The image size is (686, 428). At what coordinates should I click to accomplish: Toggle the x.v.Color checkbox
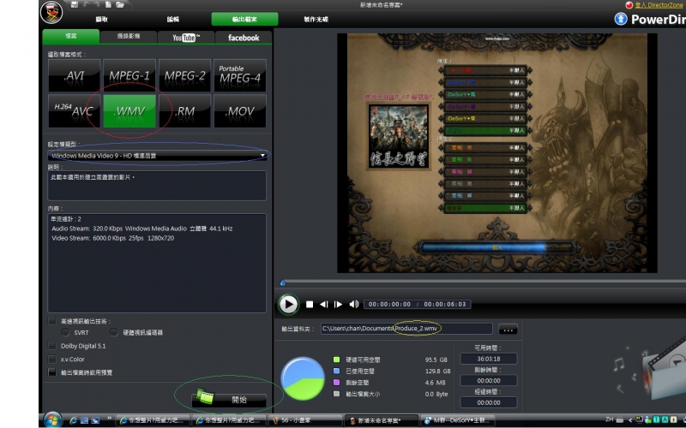click(52, 359)
